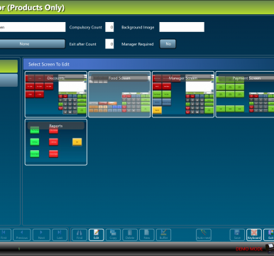Select the Reports screen thumbnail
This screenshot has height=256, width=274.
56,142
